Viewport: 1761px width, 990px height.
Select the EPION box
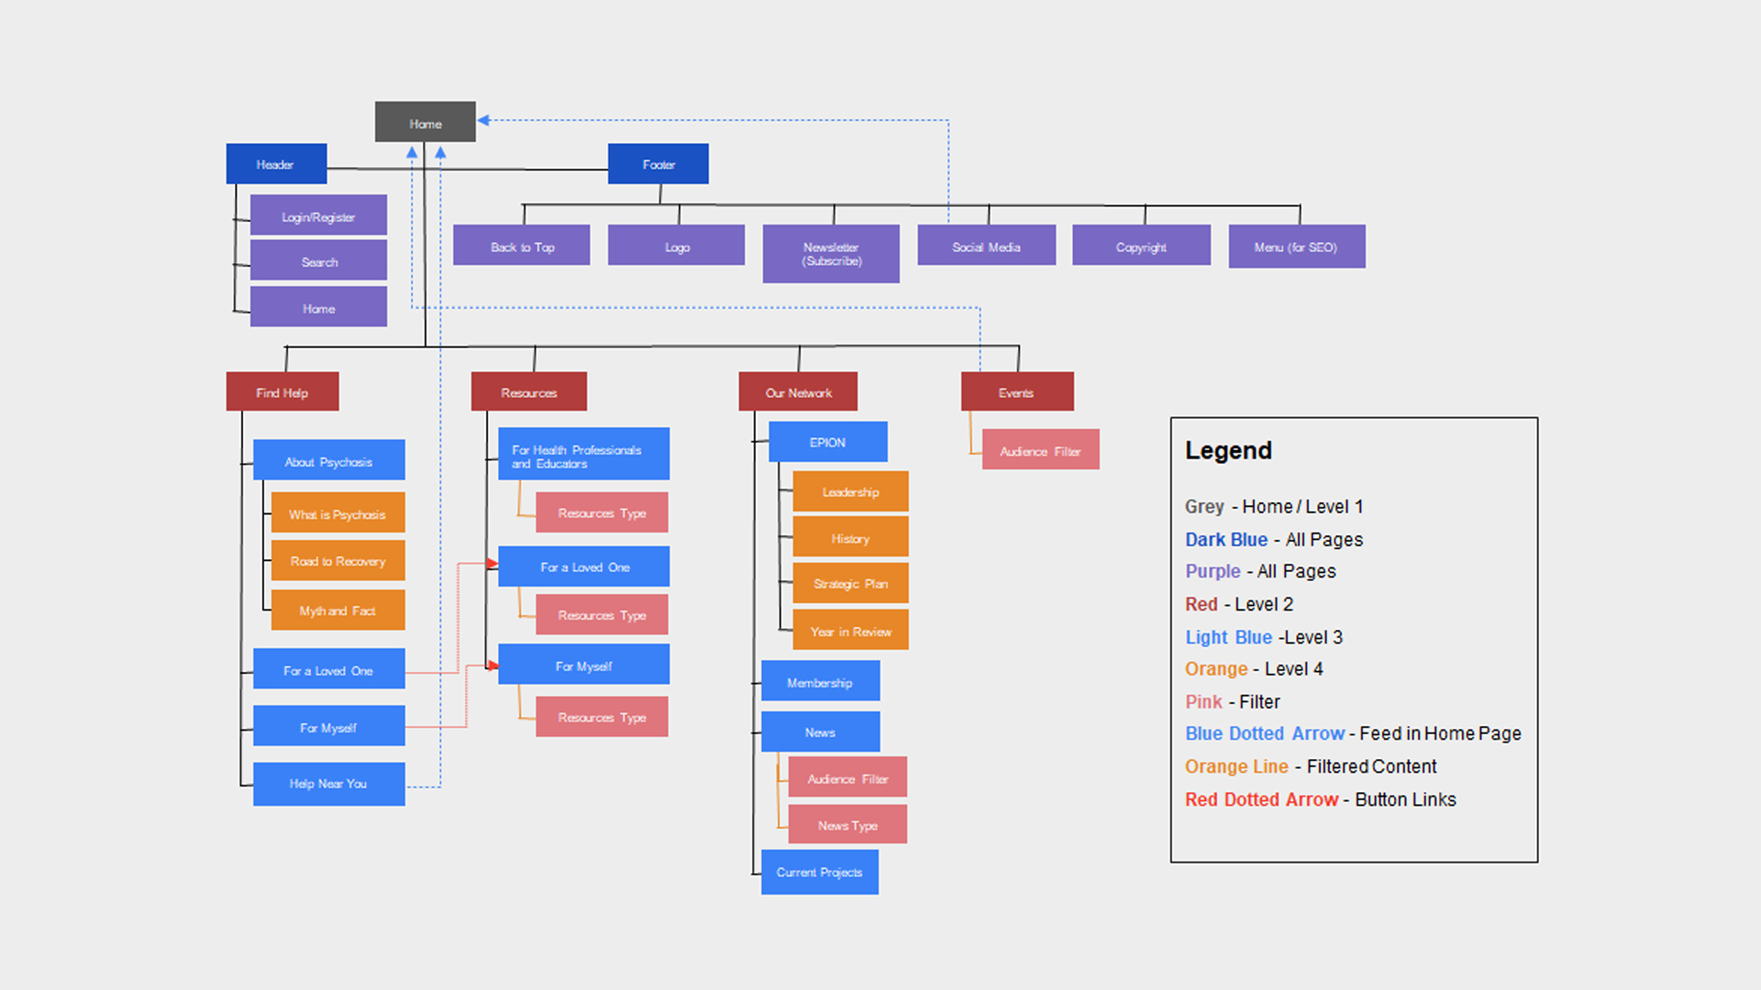click(827, 442)
